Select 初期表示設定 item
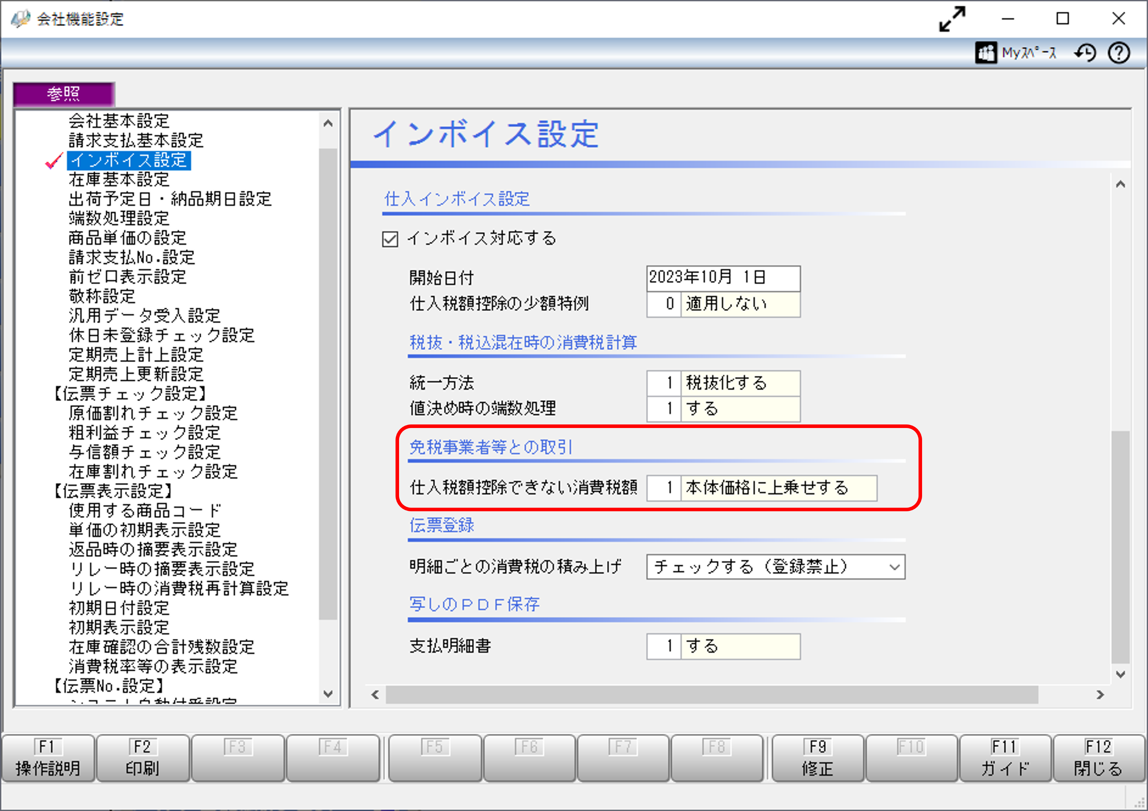 click(119, 628)
